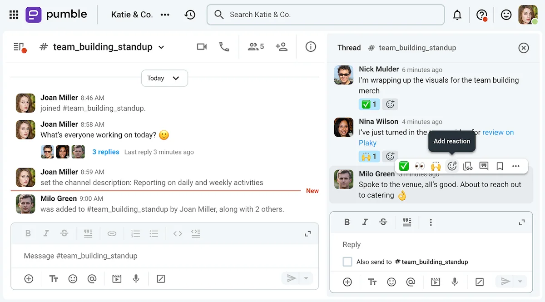Start a voice call
The image size is (545, 302).
tap(224, 47)
